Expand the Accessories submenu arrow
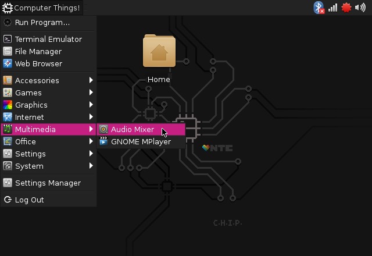The height and width of the screenshot is (256, 372). (x=91, y=80)
